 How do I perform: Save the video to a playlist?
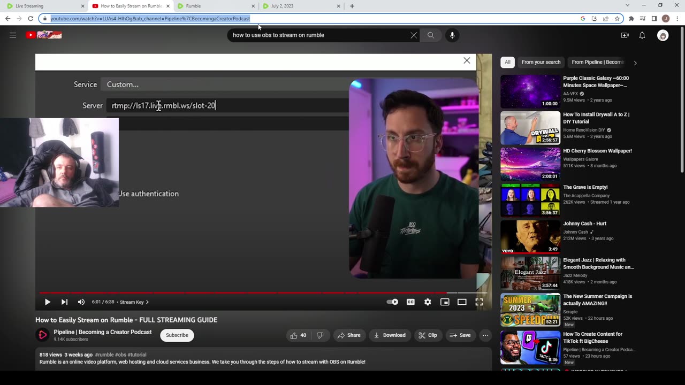tap(460, 335)
